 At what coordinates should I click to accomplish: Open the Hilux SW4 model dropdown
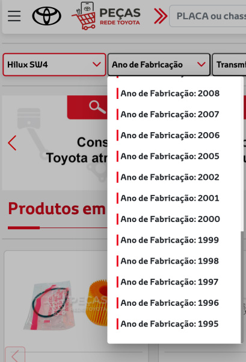54,65
